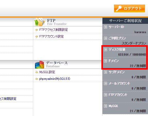The height and width of the screenshot is (116, 148).
Task: Click arrow icon next to ディスク容量
Action: [106, 50]
